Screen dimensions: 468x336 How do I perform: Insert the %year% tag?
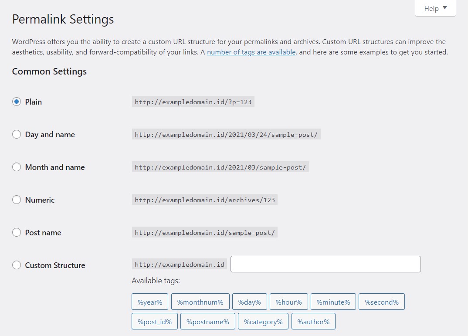coord(150,302)
